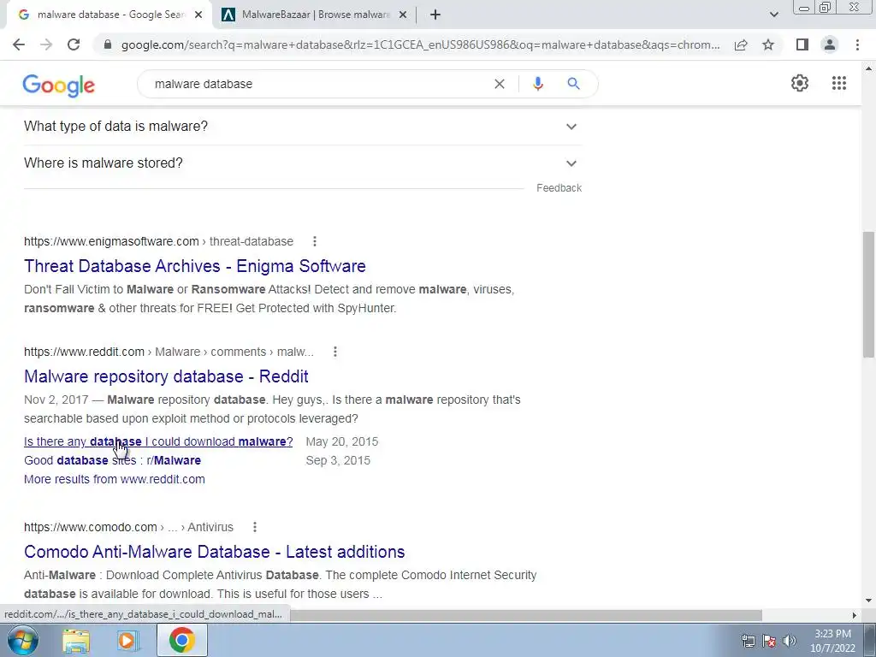This screenshot has width=876, height=657.
Task: Bookmark this page with the star icon
Action: click(769, 44)
